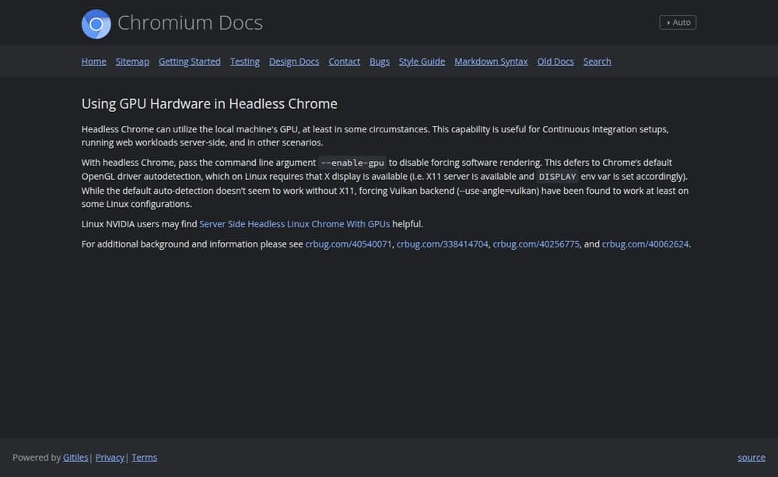The image size is (778, 477).
Task: Open Style Guide nav link
Action: tap(422, 61)
